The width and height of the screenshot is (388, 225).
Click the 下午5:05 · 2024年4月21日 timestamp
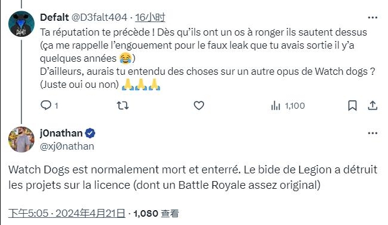(x=67, y=213)
